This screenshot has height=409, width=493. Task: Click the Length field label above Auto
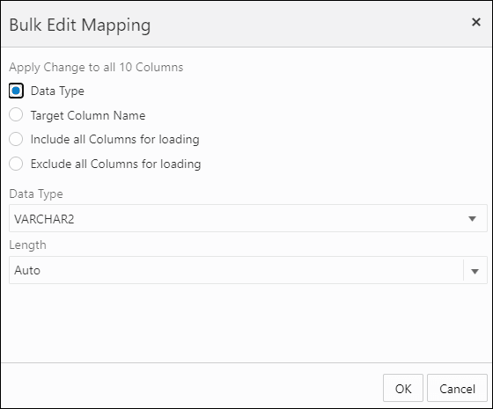coord(27,245)
